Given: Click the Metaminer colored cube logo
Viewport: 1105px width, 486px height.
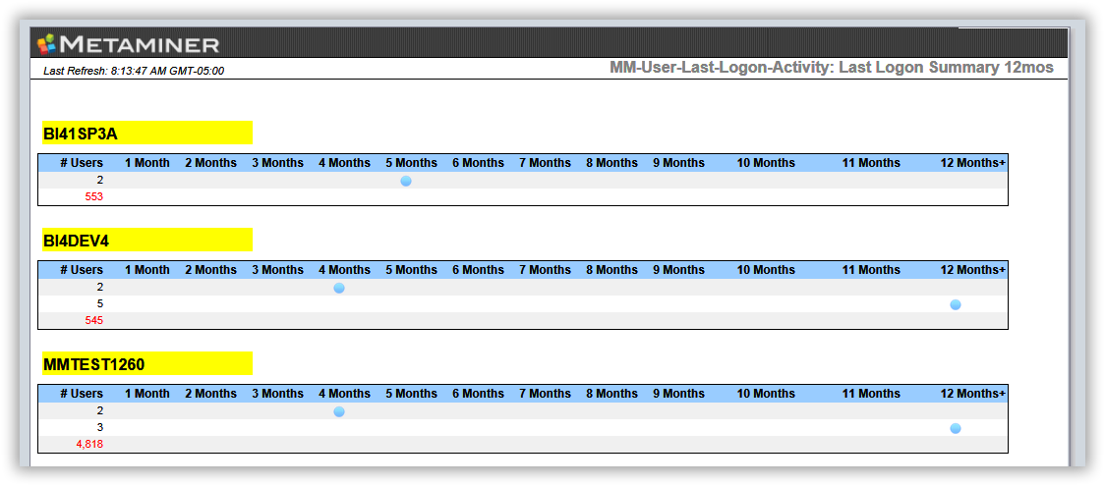Looking at the screenshot, I should point(46,44).
